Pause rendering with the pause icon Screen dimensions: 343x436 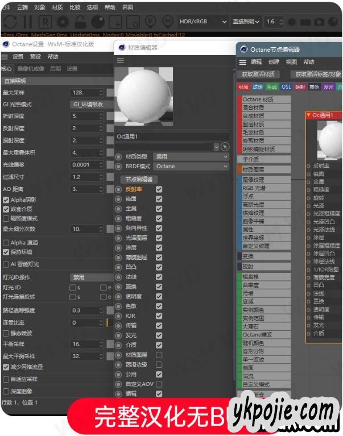[x=28, y=22]
